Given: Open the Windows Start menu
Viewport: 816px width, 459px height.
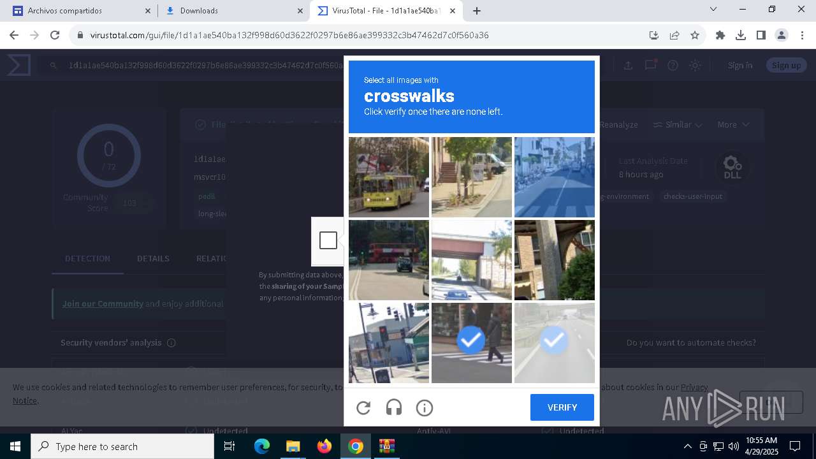Looking at the screenshot, I should coord(15,446).
